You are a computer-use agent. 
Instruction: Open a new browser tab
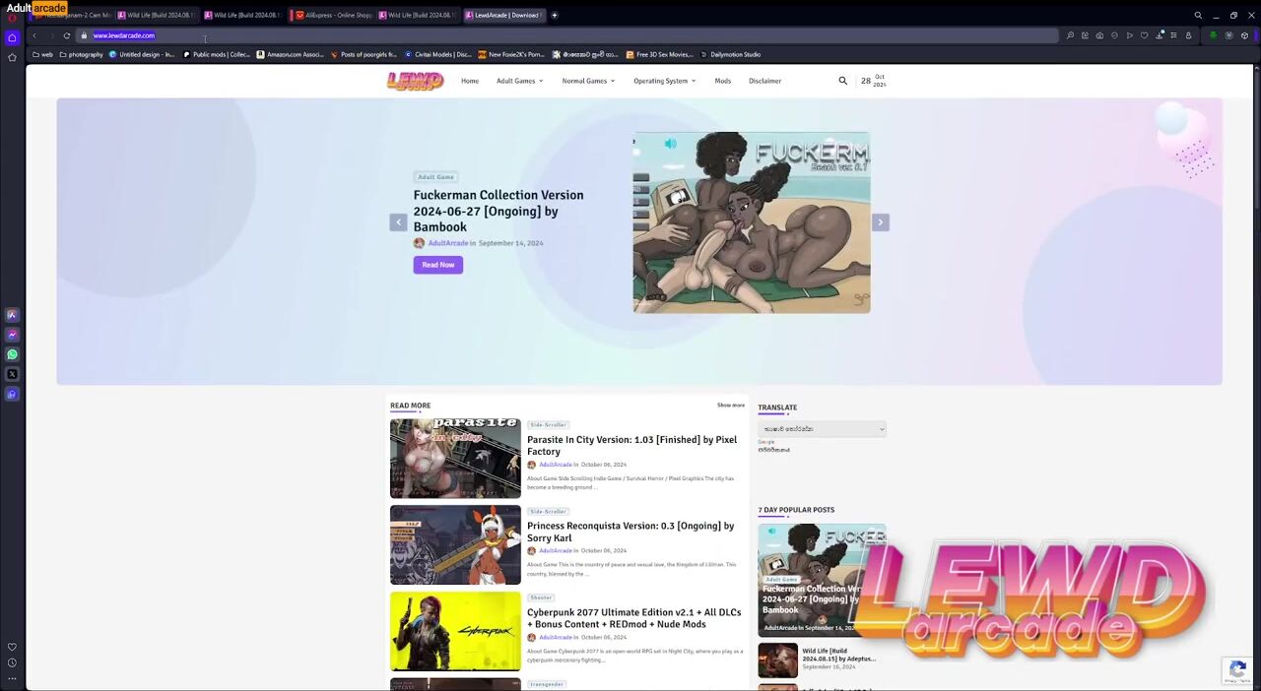pos(555,15)
